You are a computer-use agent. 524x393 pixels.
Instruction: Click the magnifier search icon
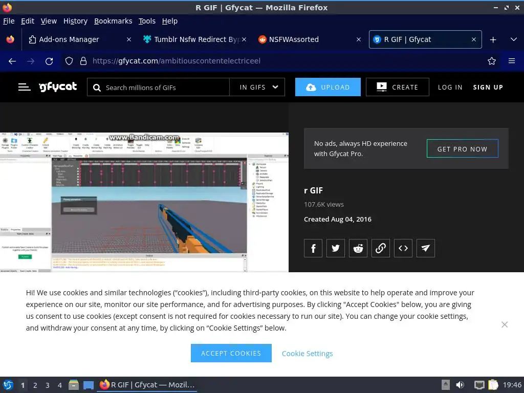tap(97, 88)
